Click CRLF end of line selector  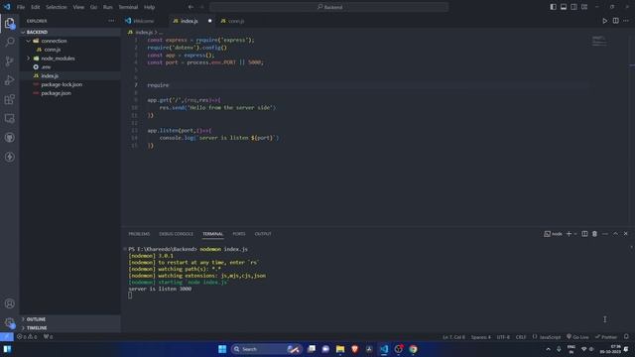521,337
